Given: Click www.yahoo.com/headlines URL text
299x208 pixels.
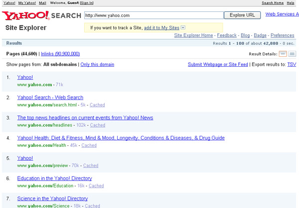Looking at the screenshot, I should [45, 125].
